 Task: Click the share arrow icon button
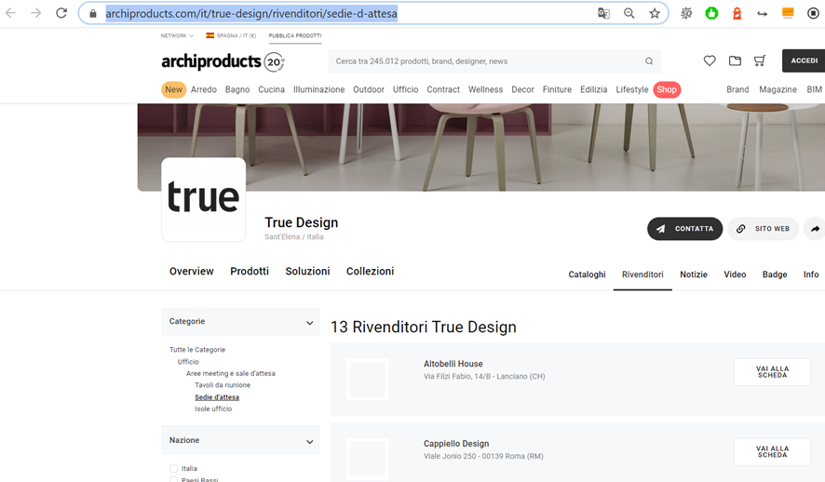click(x=815, y=229)
